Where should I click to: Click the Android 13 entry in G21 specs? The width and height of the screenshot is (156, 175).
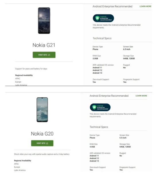click(x=97, y=73)
